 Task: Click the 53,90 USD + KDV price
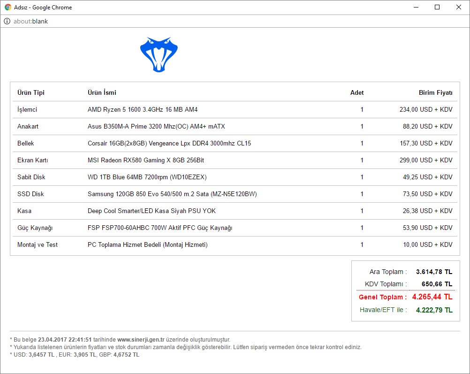click(x=427, y=228)
